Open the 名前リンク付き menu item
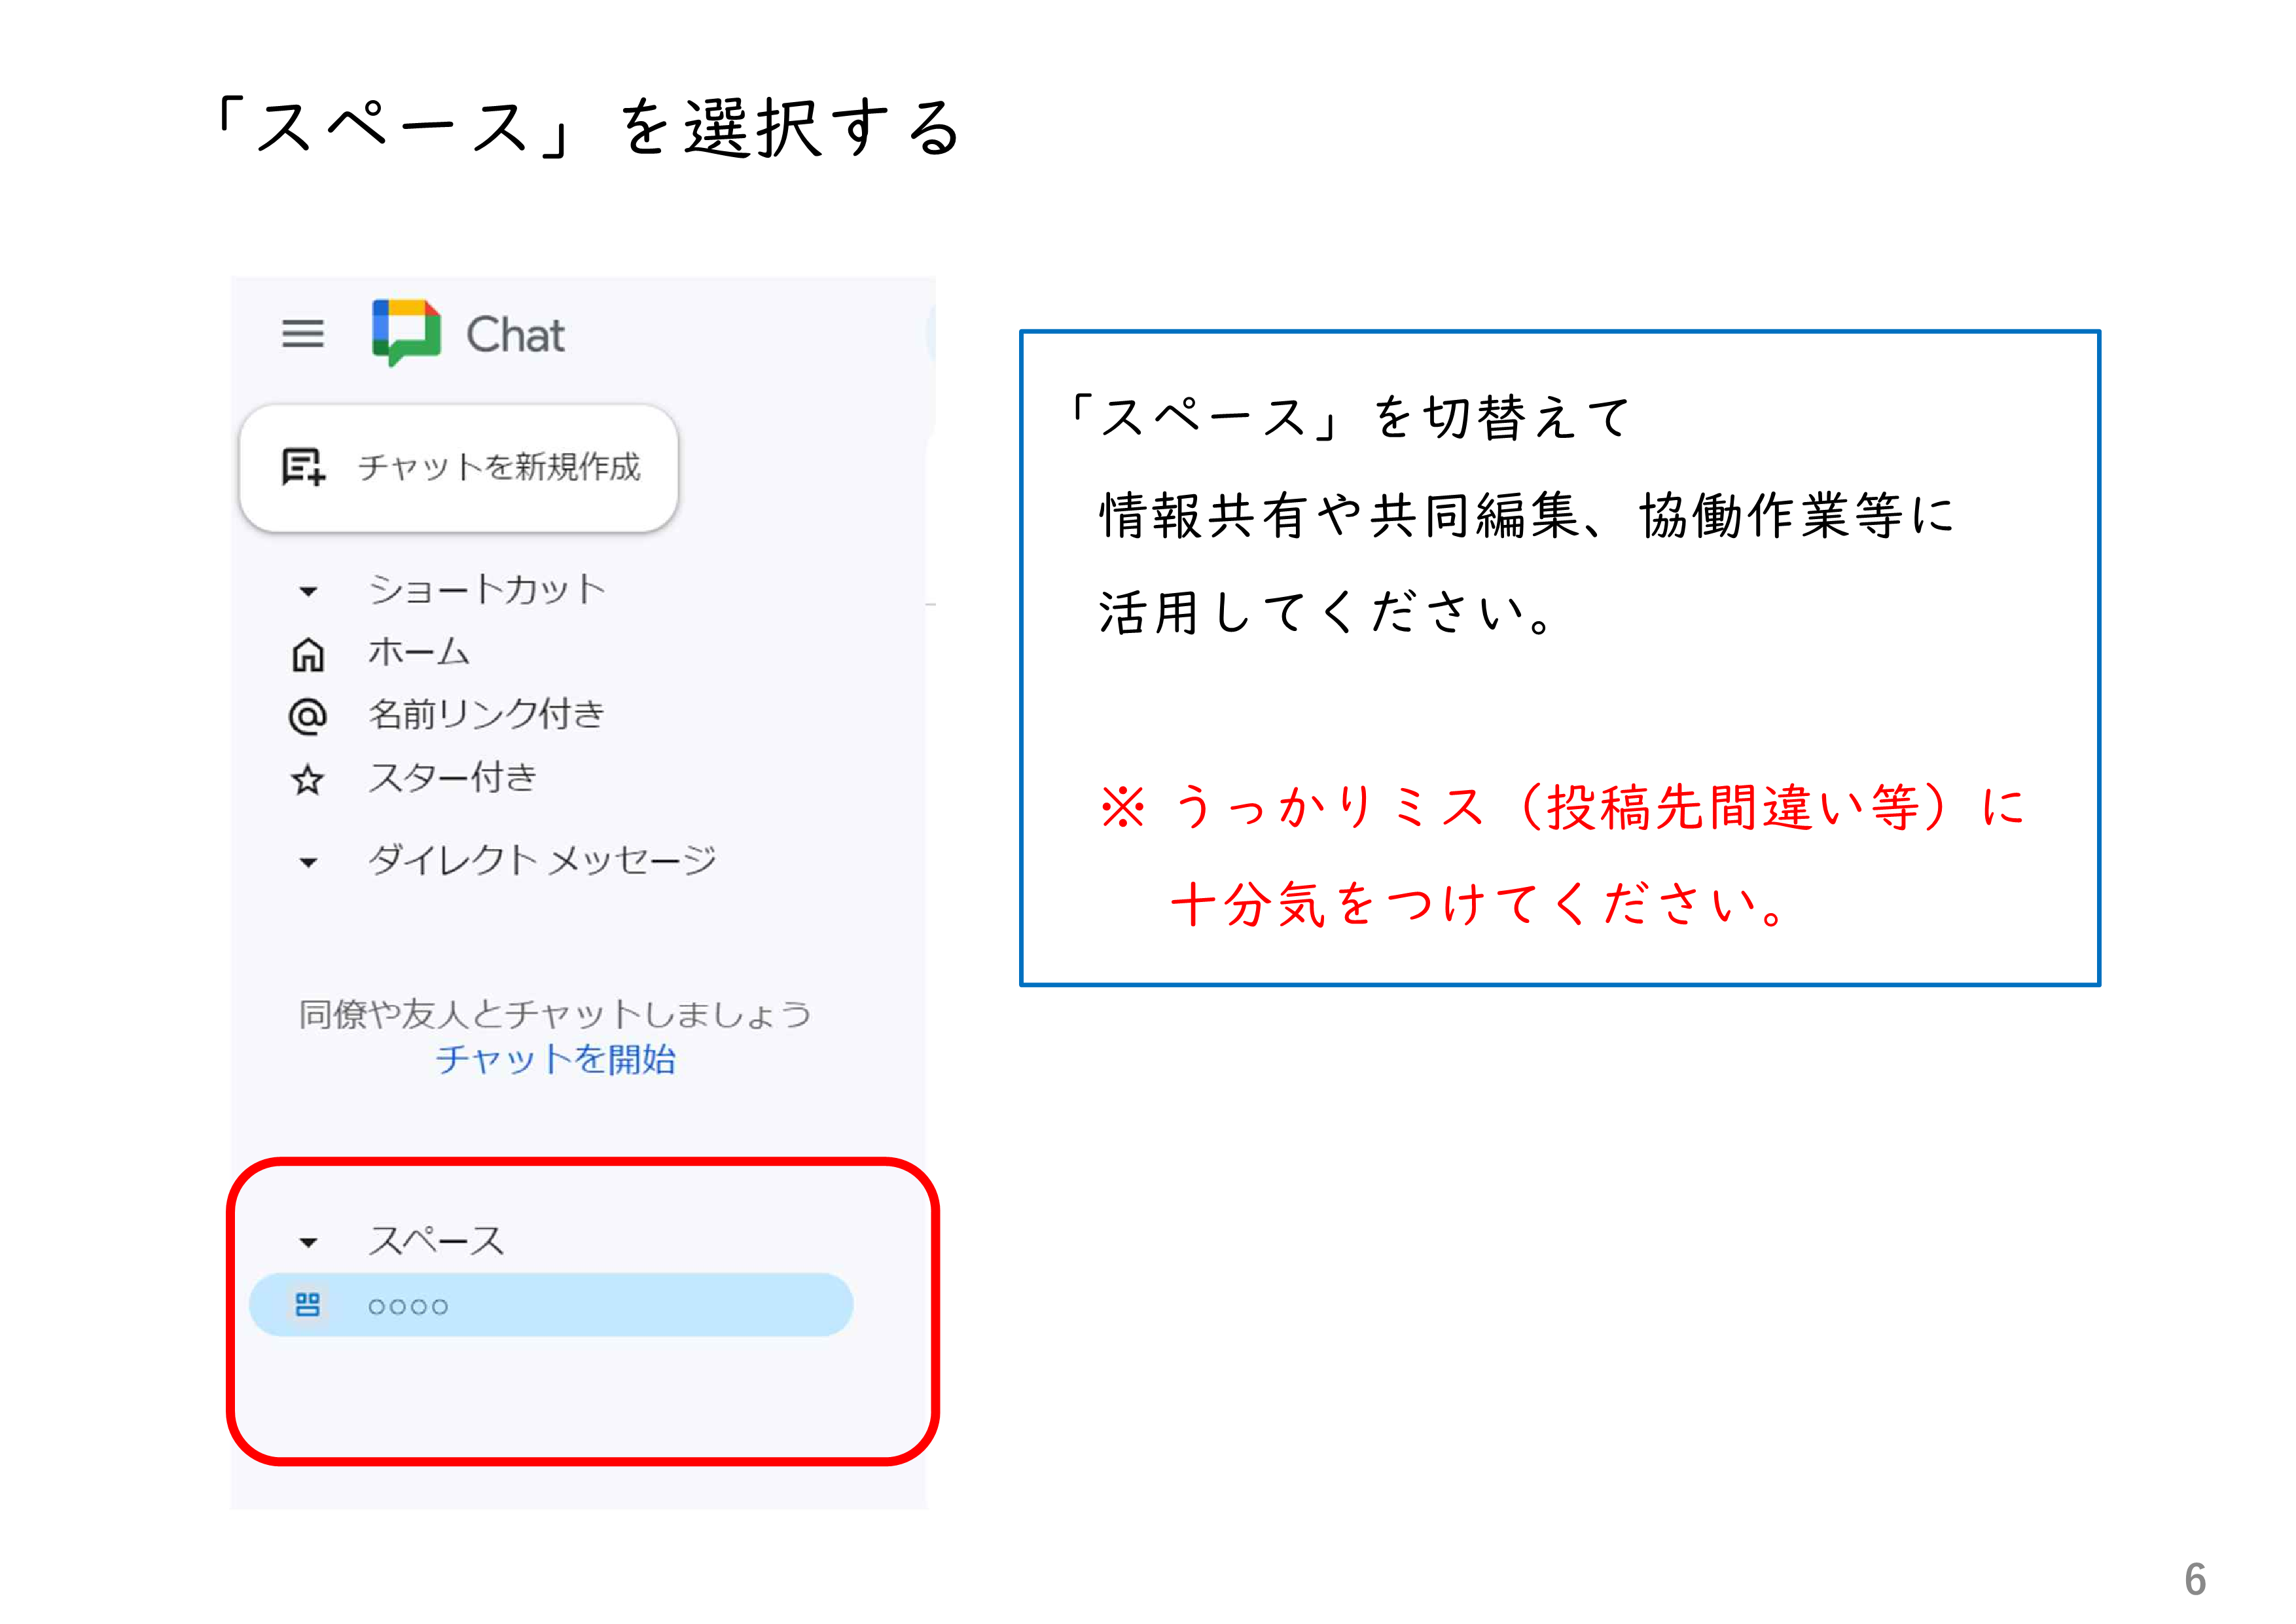This screenshot has height=1624, width=2296. (x=485, y=714)
